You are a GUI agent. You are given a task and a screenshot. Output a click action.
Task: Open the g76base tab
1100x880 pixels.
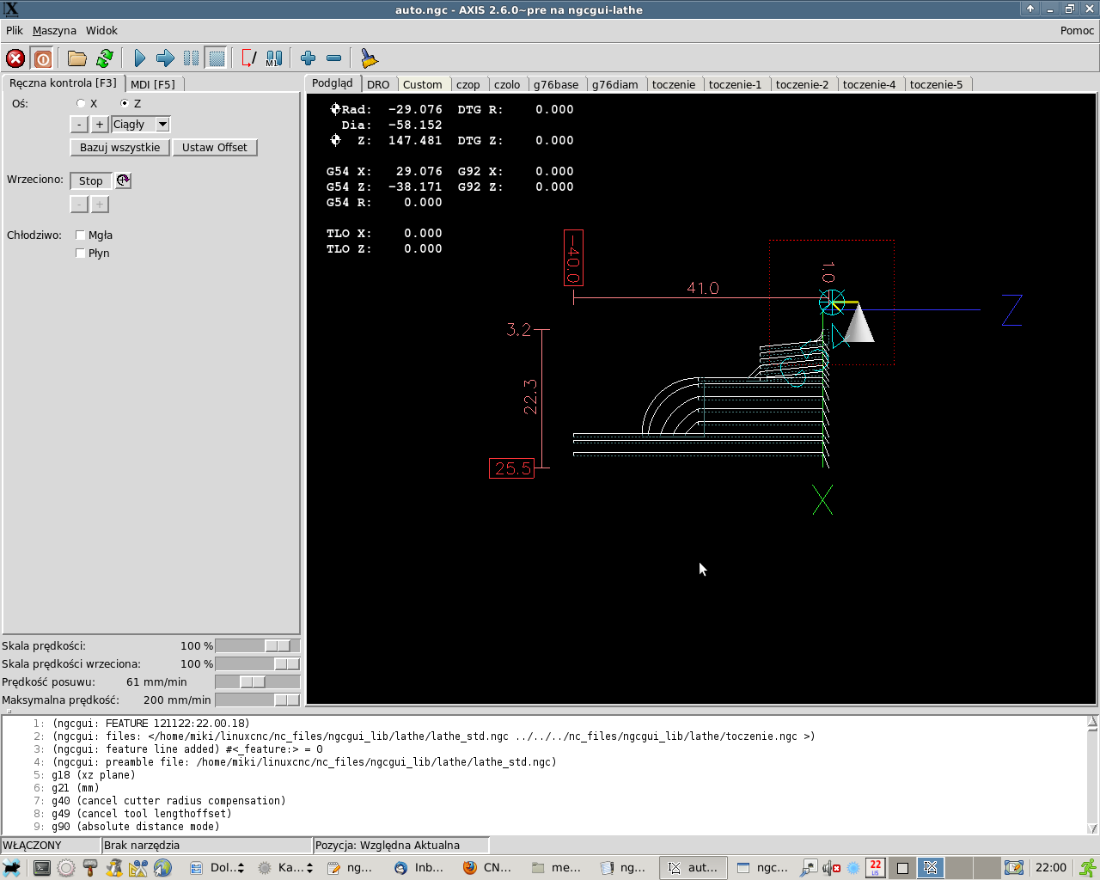click(x=556, y=84)
